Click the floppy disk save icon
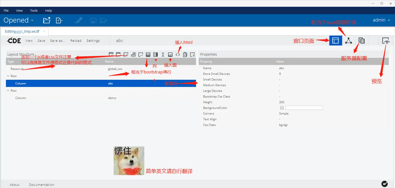The width and height of the screenshot is (395, 188). tap(93, 21)
